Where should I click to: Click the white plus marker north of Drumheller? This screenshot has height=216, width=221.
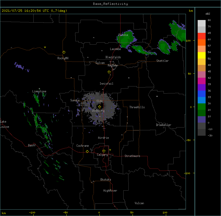coord(157,96)
